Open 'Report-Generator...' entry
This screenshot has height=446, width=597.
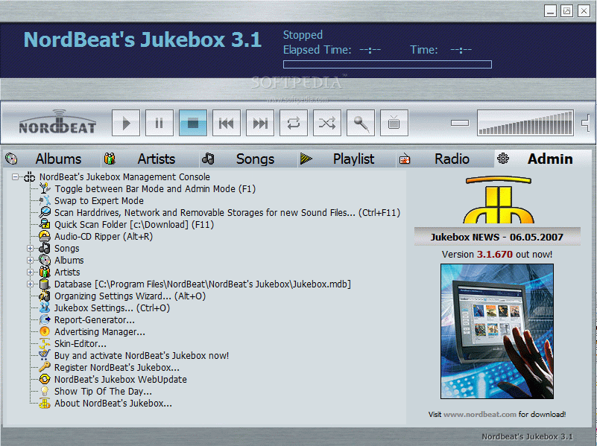95,320
